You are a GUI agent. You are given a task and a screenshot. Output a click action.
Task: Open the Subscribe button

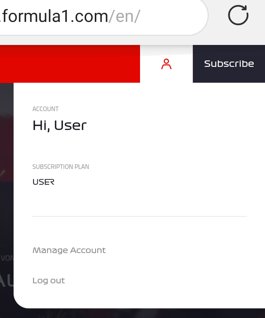coord(229,64)
